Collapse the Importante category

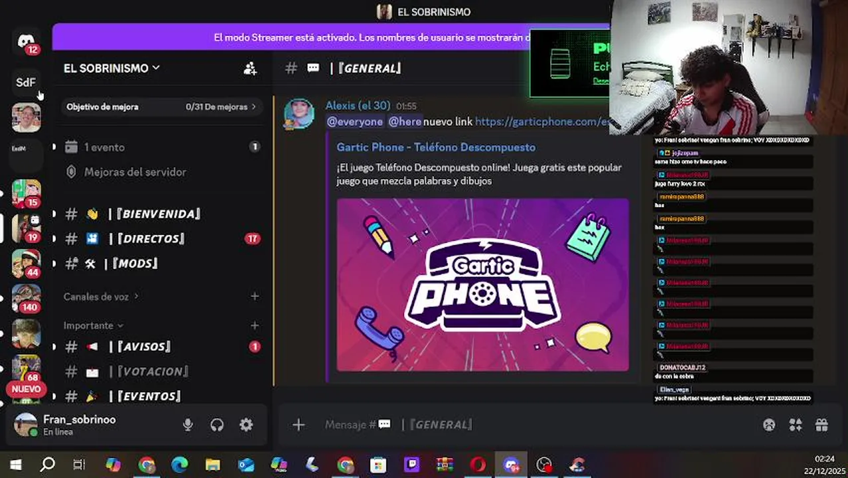94,325
